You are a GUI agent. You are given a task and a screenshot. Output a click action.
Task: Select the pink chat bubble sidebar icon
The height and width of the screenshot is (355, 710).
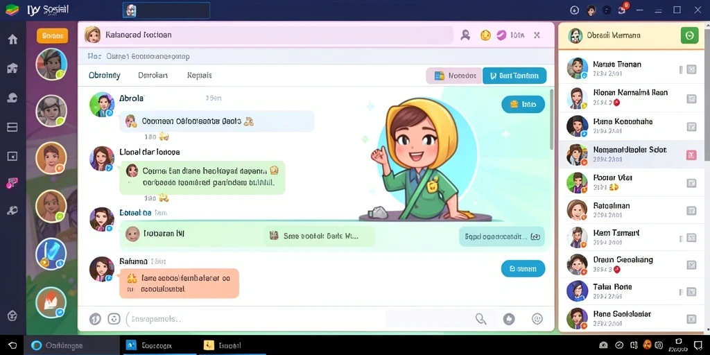(12, 183)
